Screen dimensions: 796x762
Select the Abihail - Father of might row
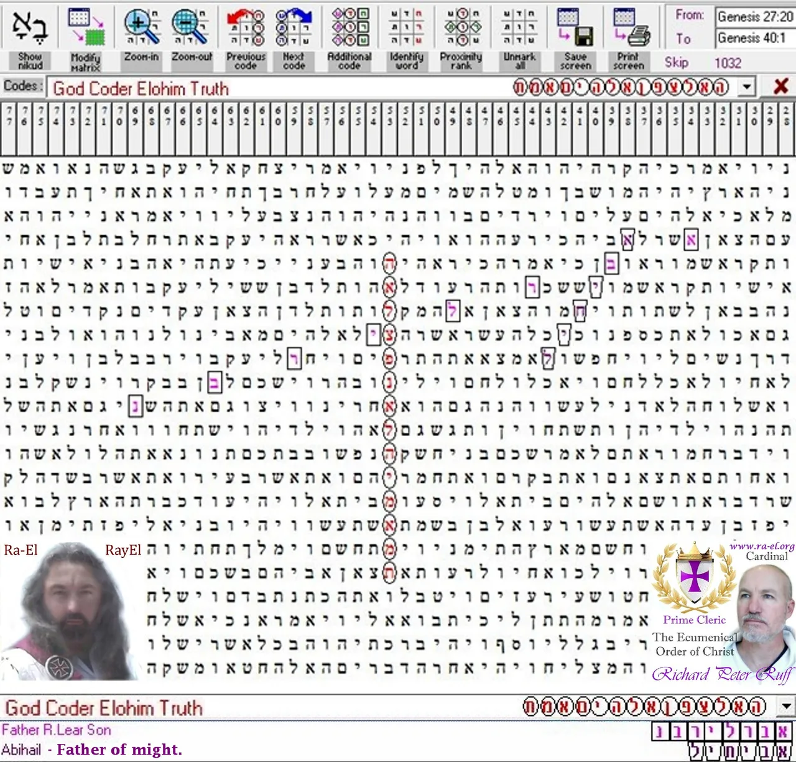click(x=398, y=750)
